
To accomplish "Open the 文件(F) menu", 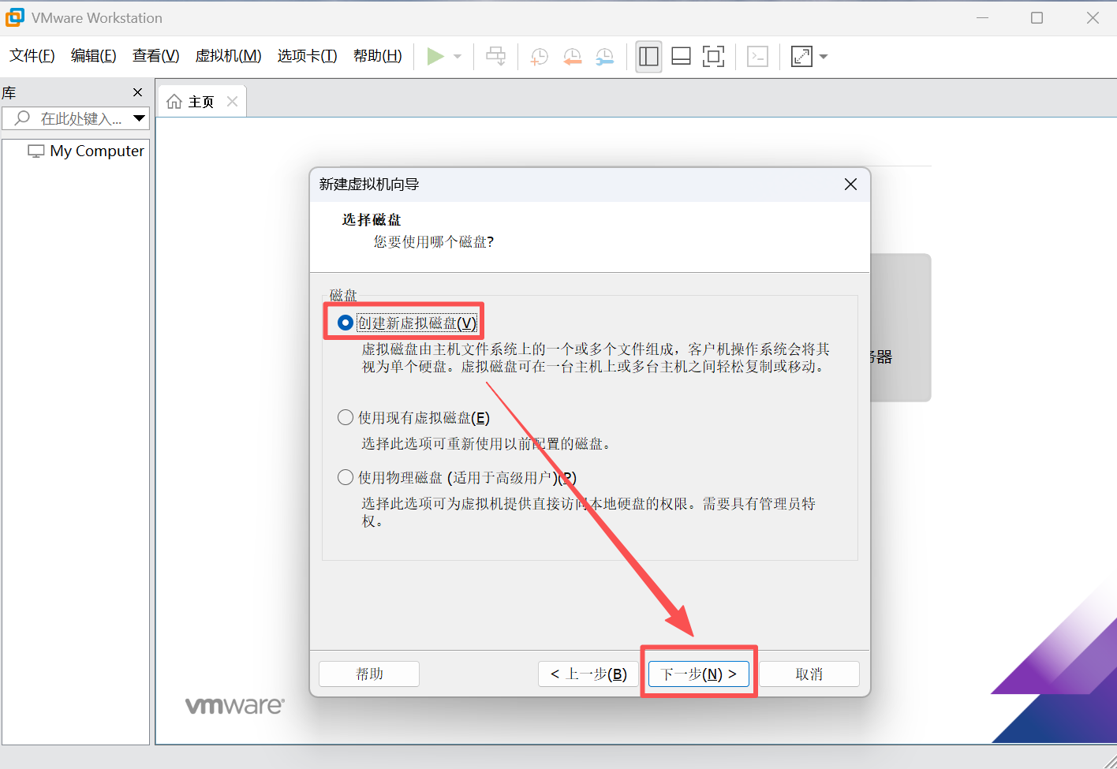I will tap(32, 56).
